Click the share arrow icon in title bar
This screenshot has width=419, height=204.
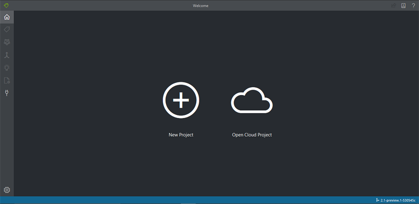pyautogui.click(x=393, y=6)
